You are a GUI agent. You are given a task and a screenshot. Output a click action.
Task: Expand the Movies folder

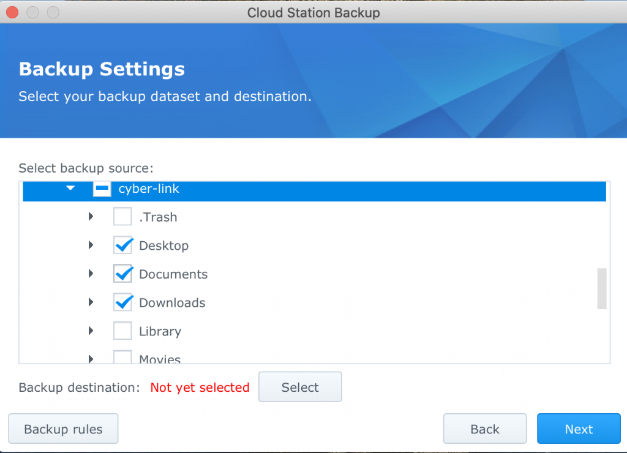pos(91,359)
